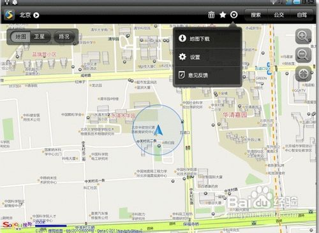Open the 搜索 search tab
Viewport: 319px width, 233px height.
[x=256, y=15]
